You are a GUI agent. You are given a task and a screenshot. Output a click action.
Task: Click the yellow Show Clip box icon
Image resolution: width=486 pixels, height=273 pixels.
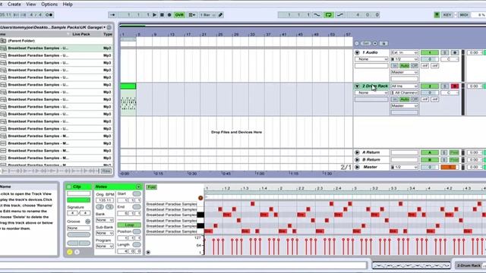(69, 252)
